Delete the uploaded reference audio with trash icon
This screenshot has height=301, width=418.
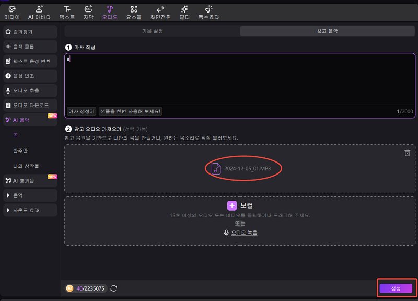tap(407, 153)
